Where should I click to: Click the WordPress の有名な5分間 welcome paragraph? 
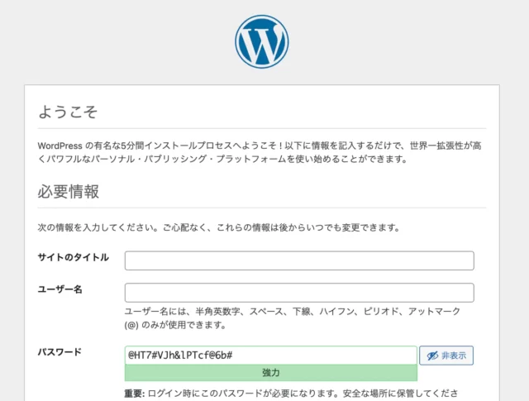click(x=260, y=152)
